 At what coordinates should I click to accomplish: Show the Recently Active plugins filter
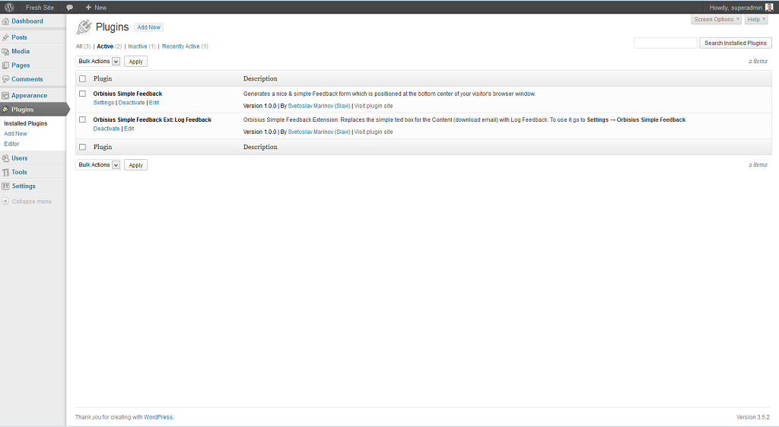pyautogui.click(x=181, y=46)
